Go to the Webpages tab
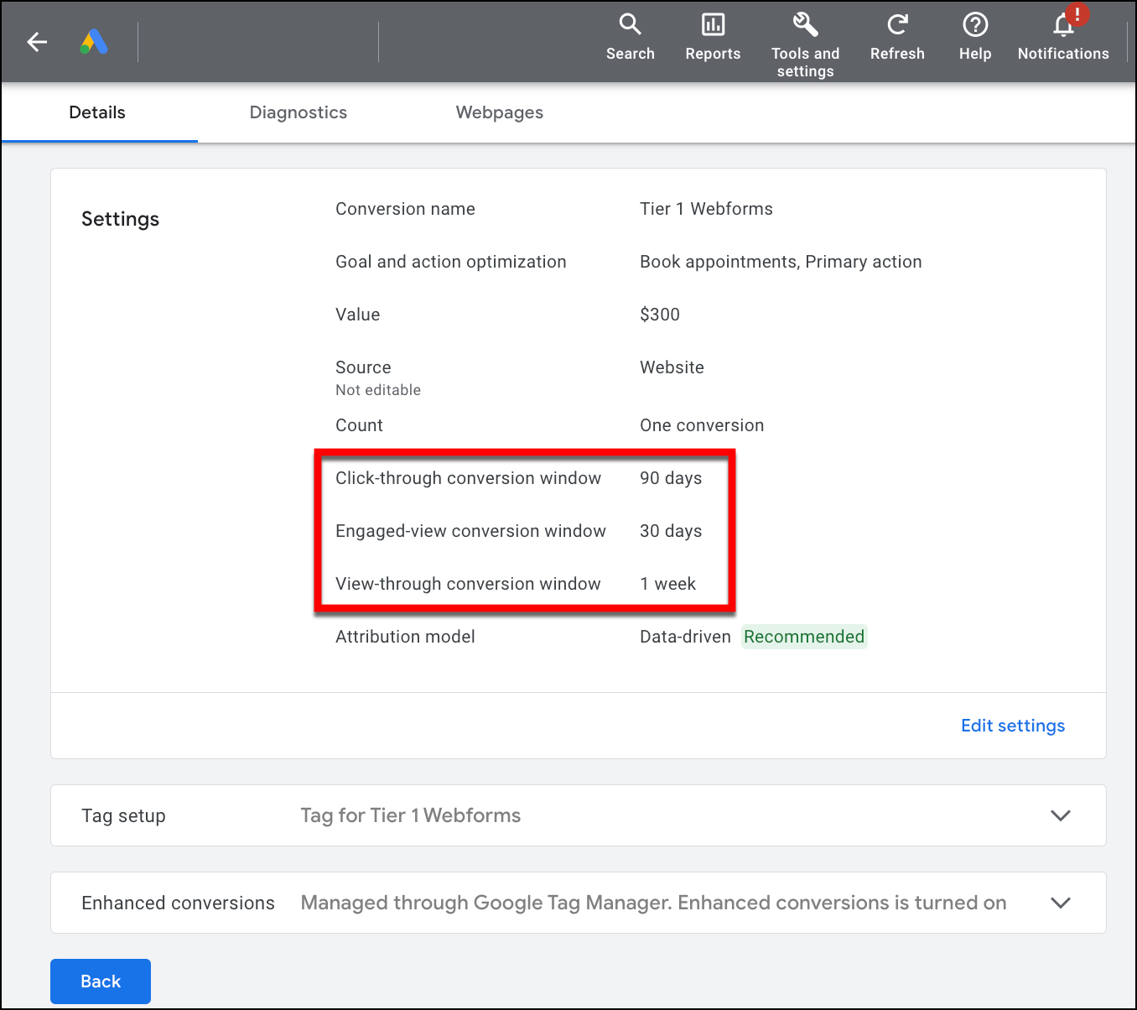Screen dimensions: 1137x1010 pos(499,112)
